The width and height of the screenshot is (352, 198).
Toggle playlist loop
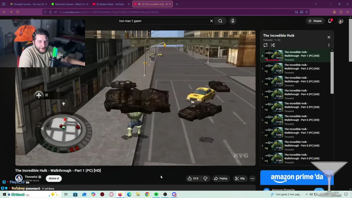pyautogui.click(x=265, y=45)
